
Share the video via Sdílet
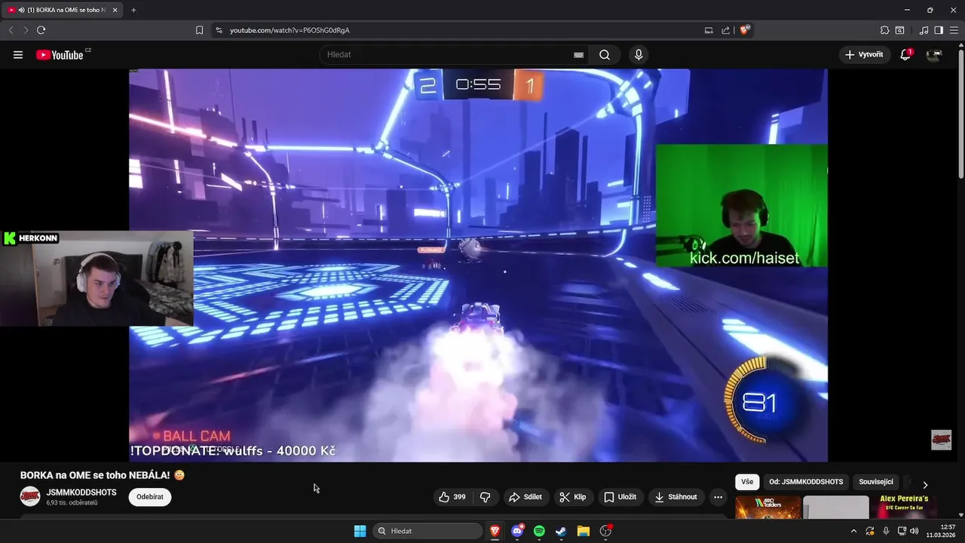525,497
